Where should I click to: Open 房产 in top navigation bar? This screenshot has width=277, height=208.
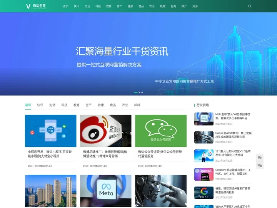tap(120, 6)
